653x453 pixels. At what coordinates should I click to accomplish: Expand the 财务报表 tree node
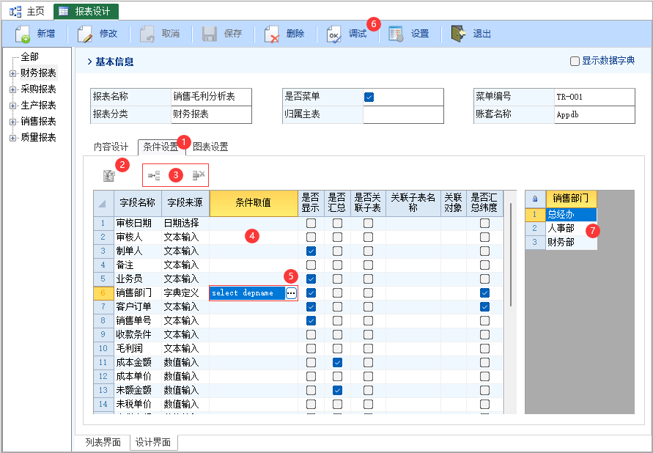tap(13, 74)
